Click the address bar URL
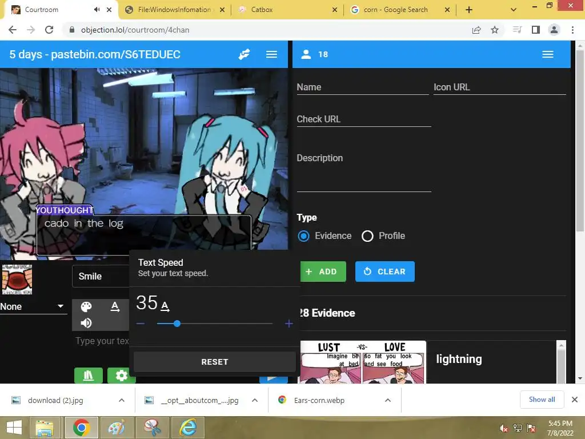The width and height of the screenshot is (585, 439). (135, 30)
